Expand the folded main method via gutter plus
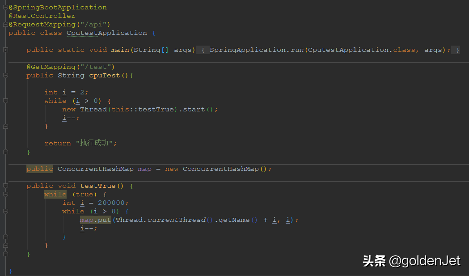 [x=5, y=50]
